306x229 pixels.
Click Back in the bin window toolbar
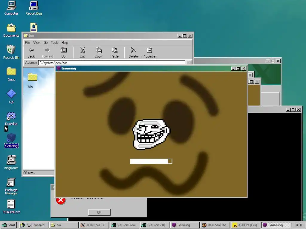[31, 52]
